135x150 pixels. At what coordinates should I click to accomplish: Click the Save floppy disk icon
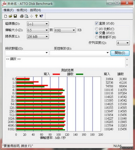[15, 16]
